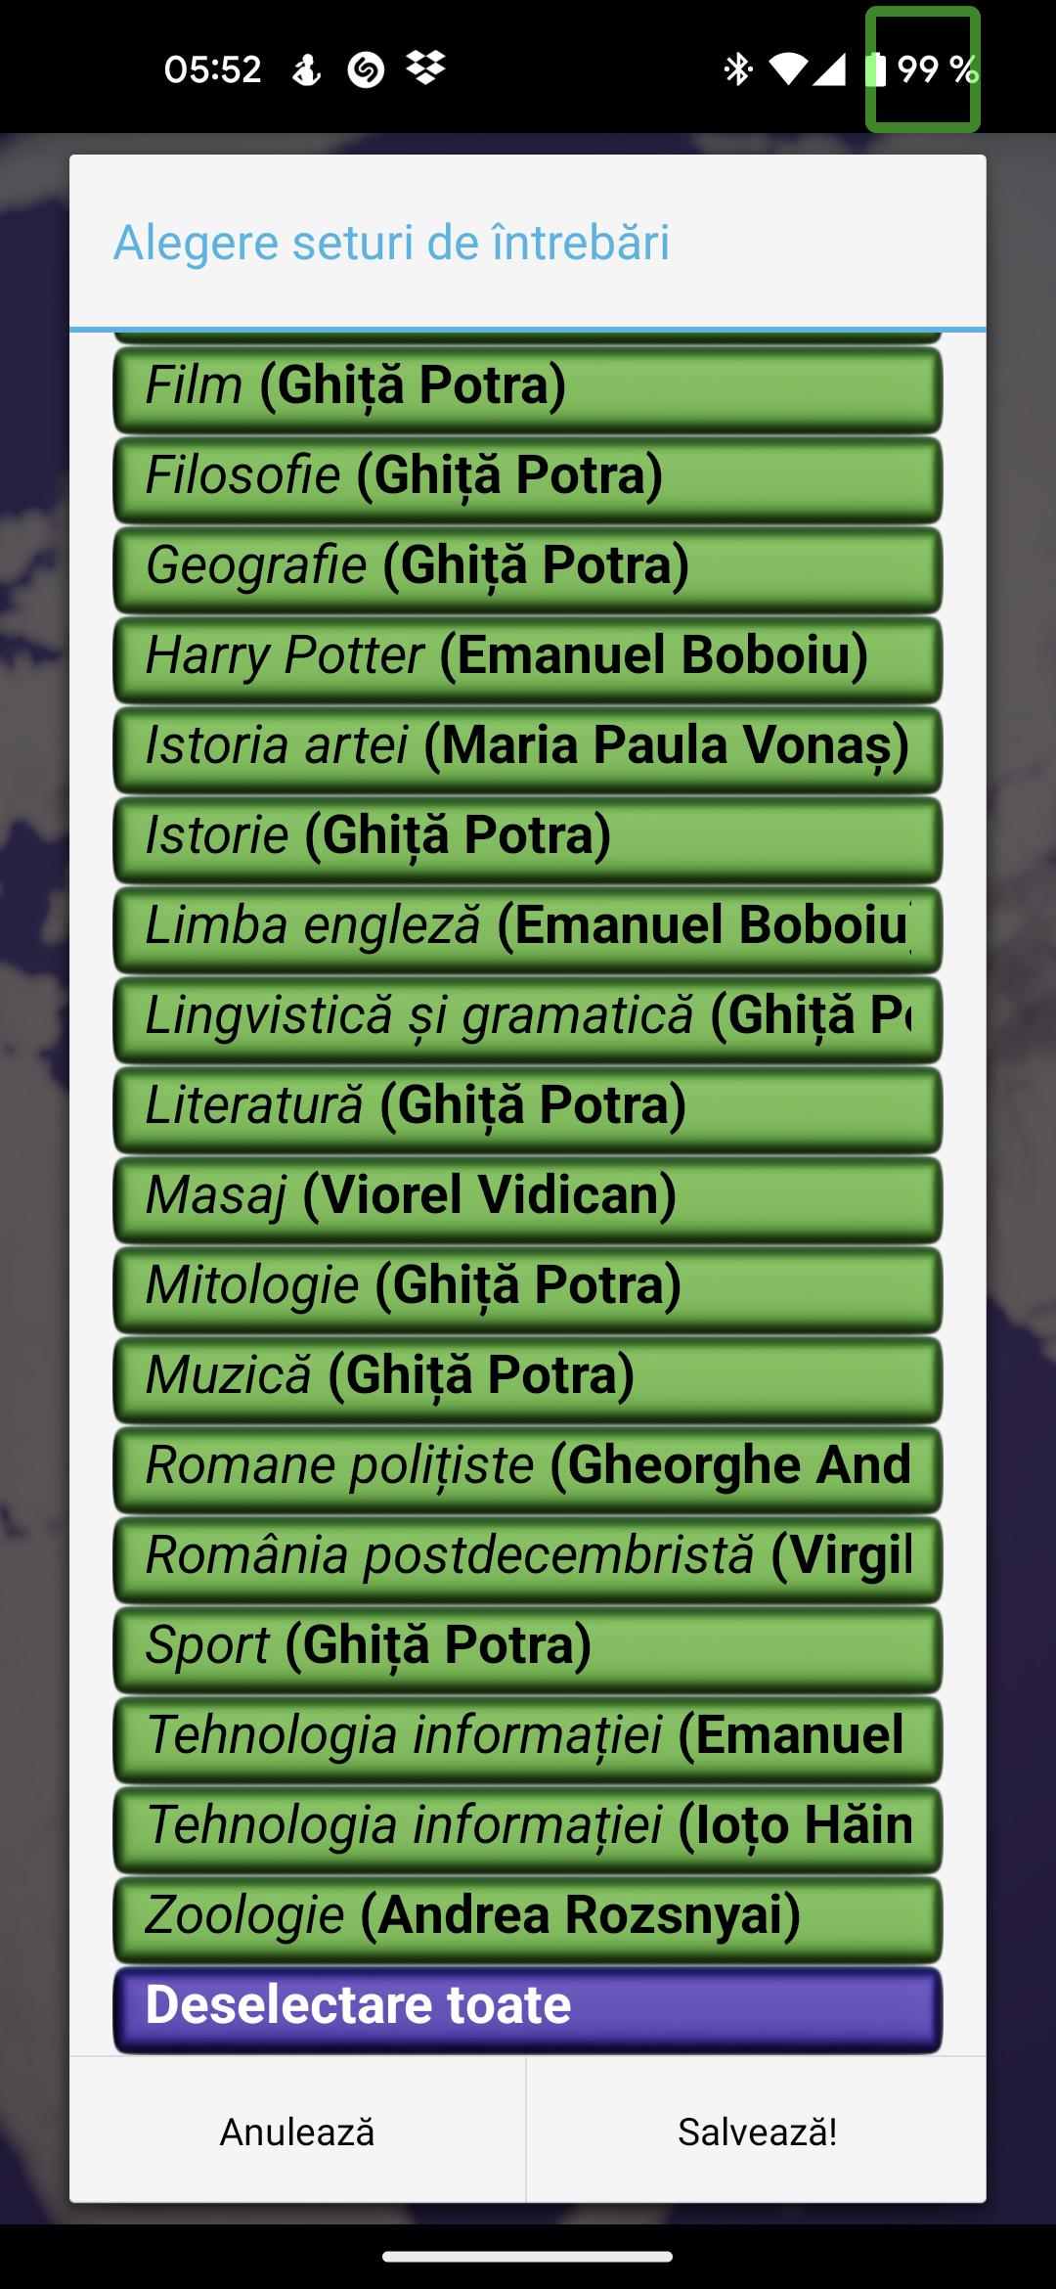The width and height of the screenshot is (1056, 2289).
Task: Toggle the Sport (Ghiță Potra) set
Action: (x=528, y=1646)
